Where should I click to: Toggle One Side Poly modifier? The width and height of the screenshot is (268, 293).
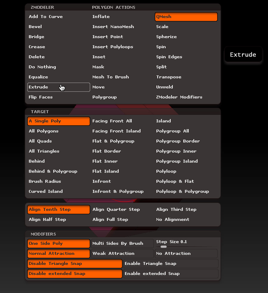tap(59, 244)
